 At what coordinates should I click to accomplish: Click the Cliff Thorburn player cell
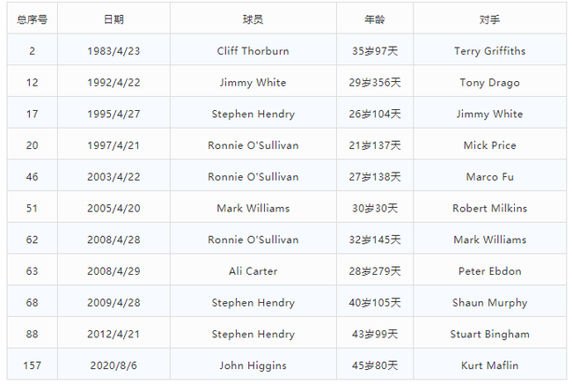(x=253, y=51)
